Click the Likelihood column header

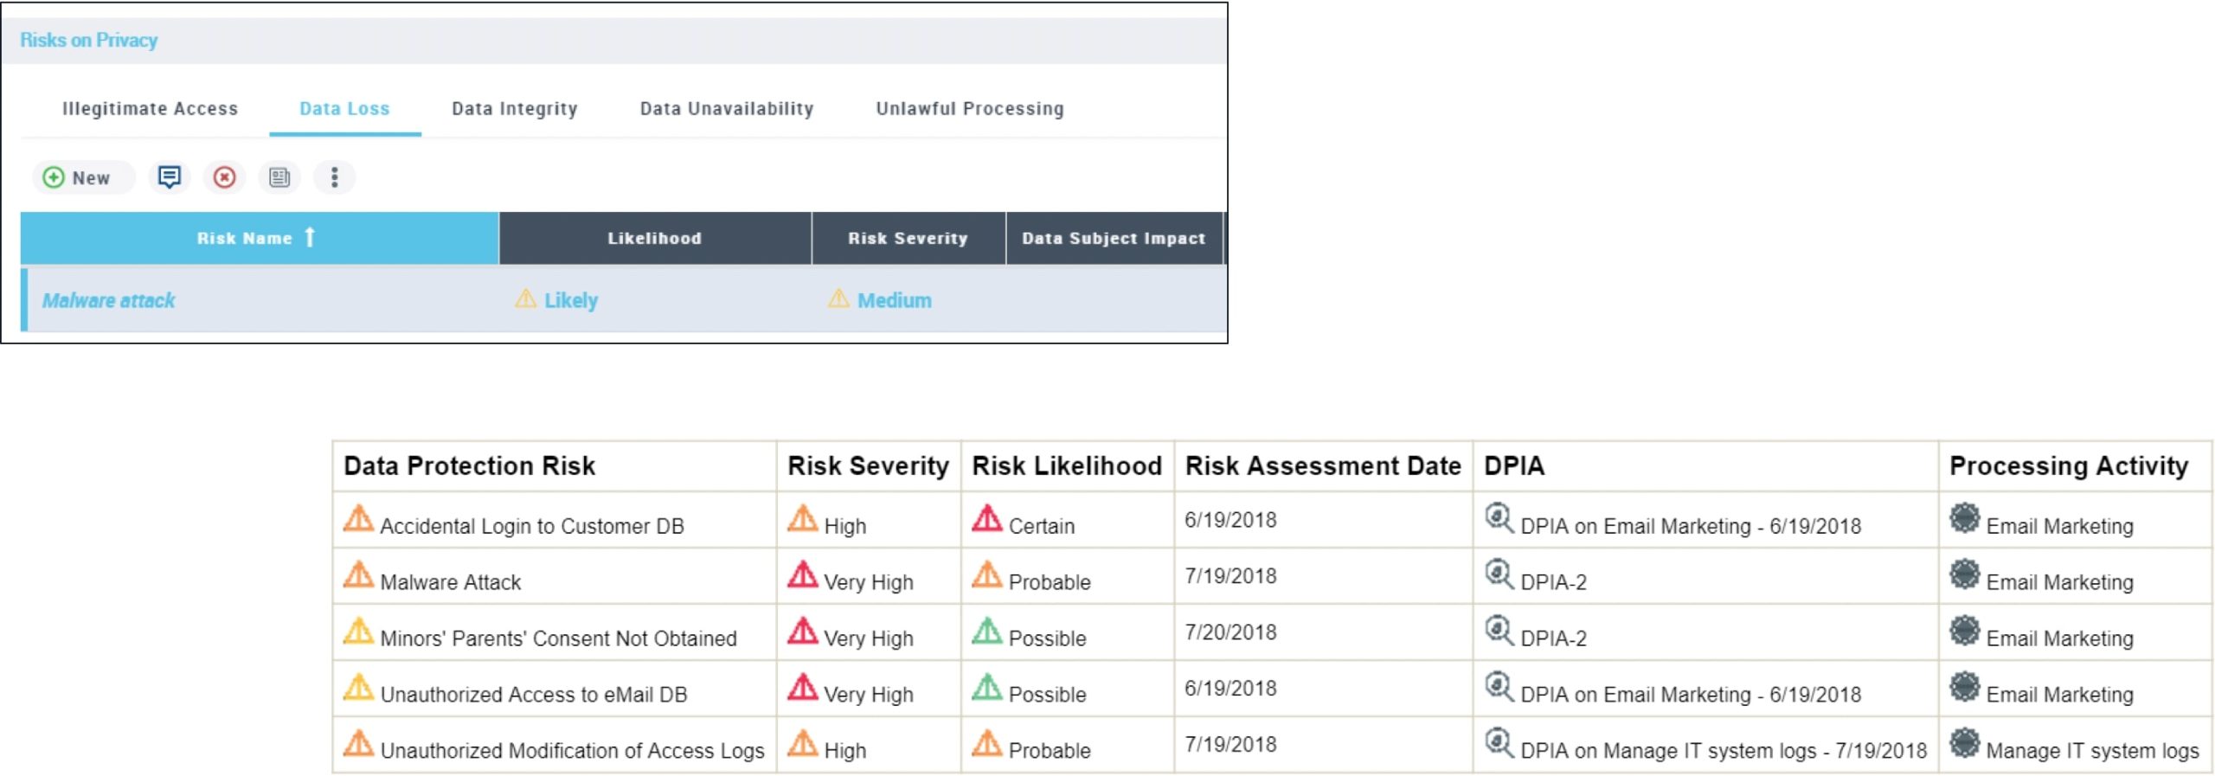[654, 238]
